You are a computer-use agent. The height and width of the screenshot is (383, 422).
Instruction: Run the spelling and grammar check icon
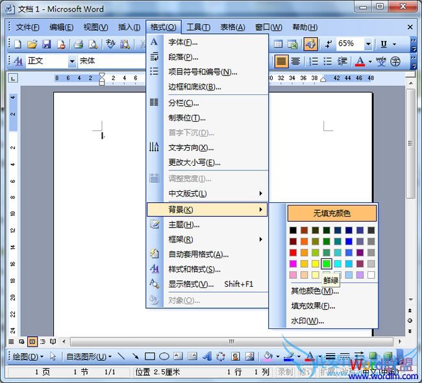point(110,44)
